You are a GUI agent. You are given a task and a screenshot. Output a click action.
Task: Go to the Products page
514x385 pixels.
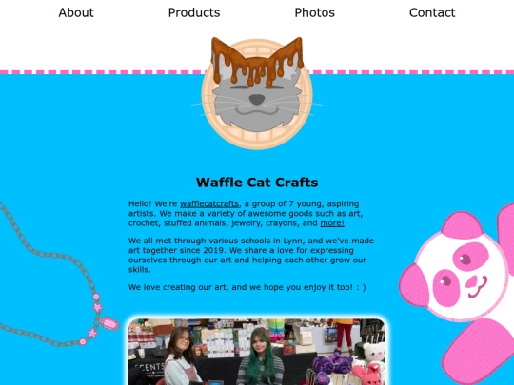(194, 12)
